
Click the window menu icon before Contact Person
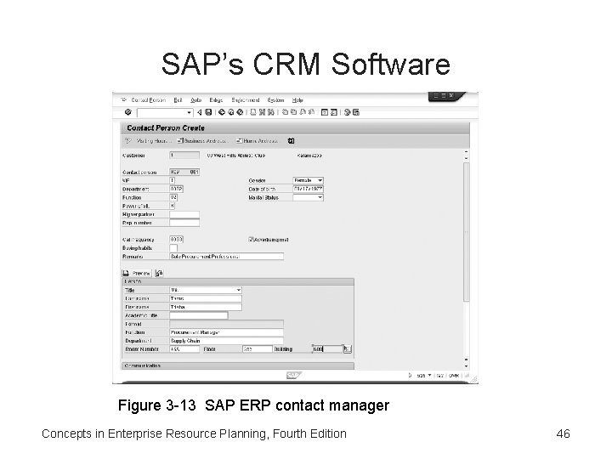(x=123, y=100)
